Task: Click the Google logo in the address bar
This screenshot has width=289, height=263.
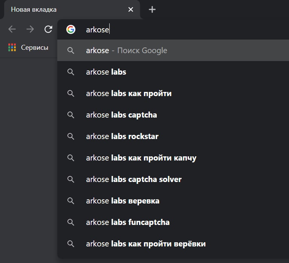Action: coord(71,29)
